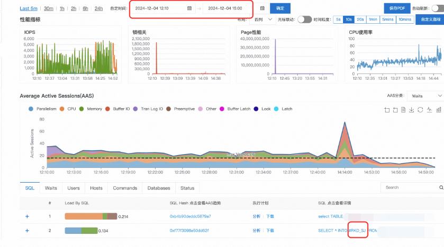Toggle Latch series in legend
Image resolution: width=444 pixels, height=247 pixels.
[x=283, y=109]
